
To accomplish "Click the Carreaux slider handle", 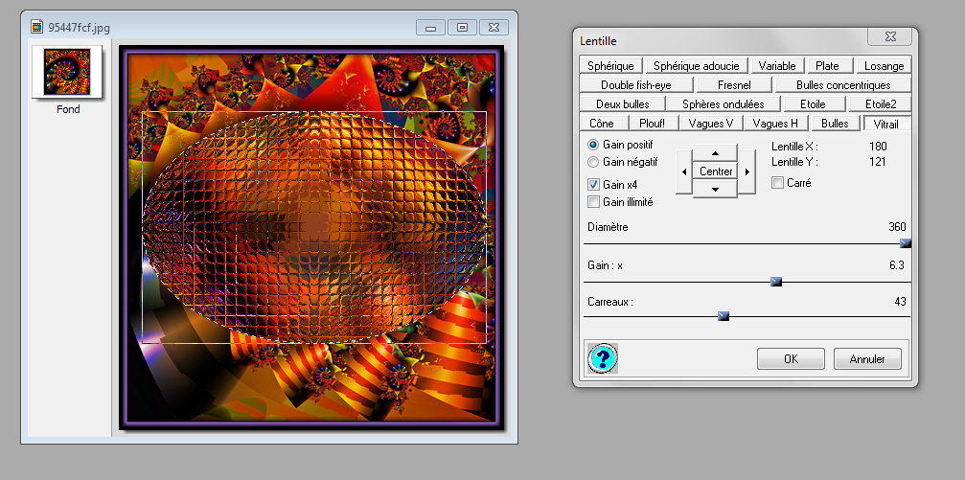I will [724, 315].
